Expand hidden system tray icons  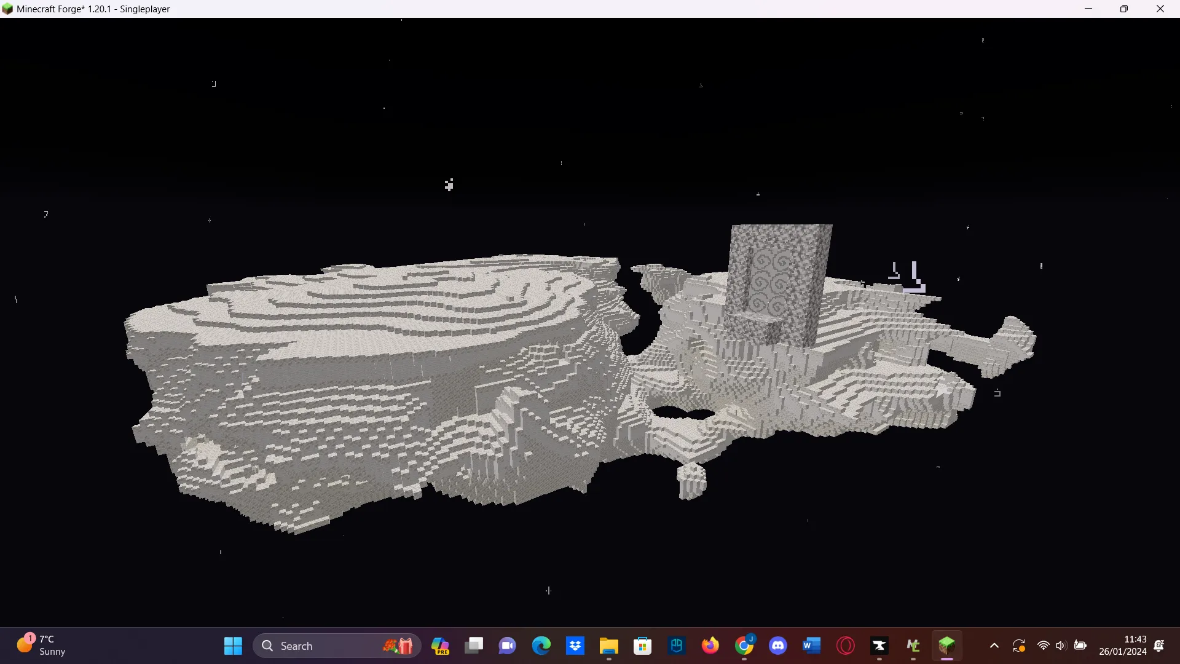994,646
